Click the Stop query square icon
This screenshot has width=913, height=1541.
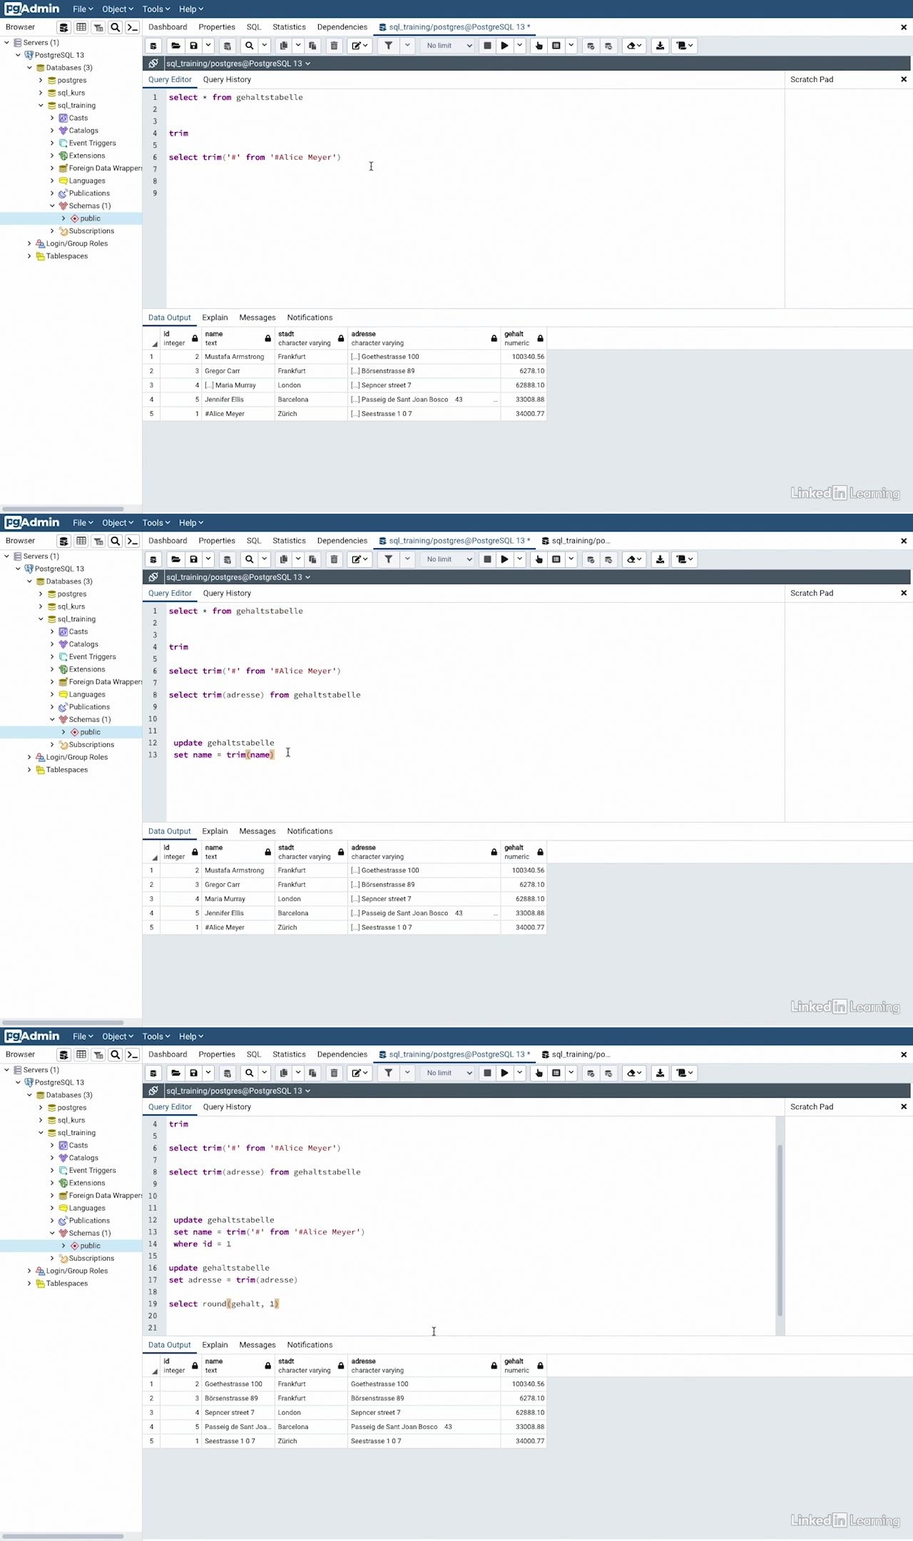click(x=487, y=46)
